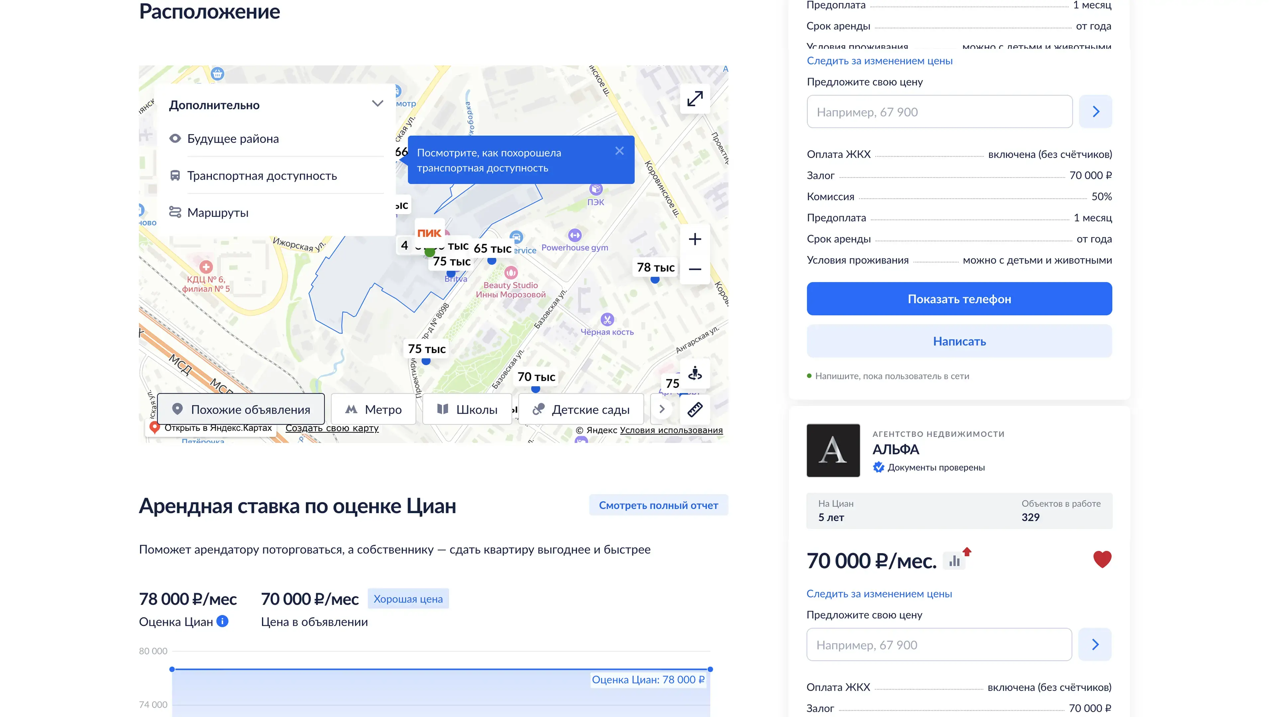Toggle Школы layer on map
The width and height of the screenshot is (1276, 717).
[467, 409]
